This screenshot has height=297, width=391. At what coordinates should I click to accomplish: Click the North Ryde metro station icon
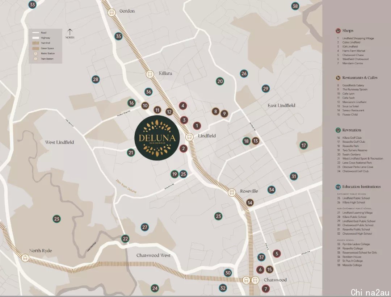[x=25, y=258]
